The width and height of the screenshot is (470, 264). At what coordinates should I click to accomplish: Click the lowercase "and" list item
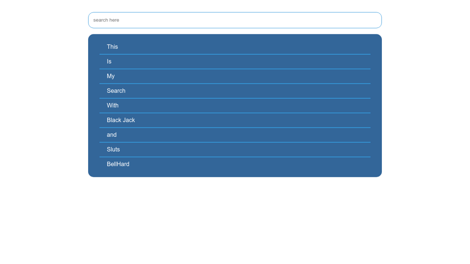[112, 135]
